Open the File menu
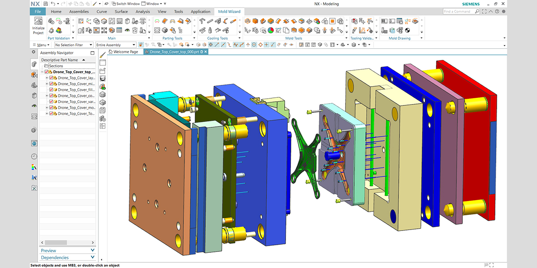 (x=38, y=11)
